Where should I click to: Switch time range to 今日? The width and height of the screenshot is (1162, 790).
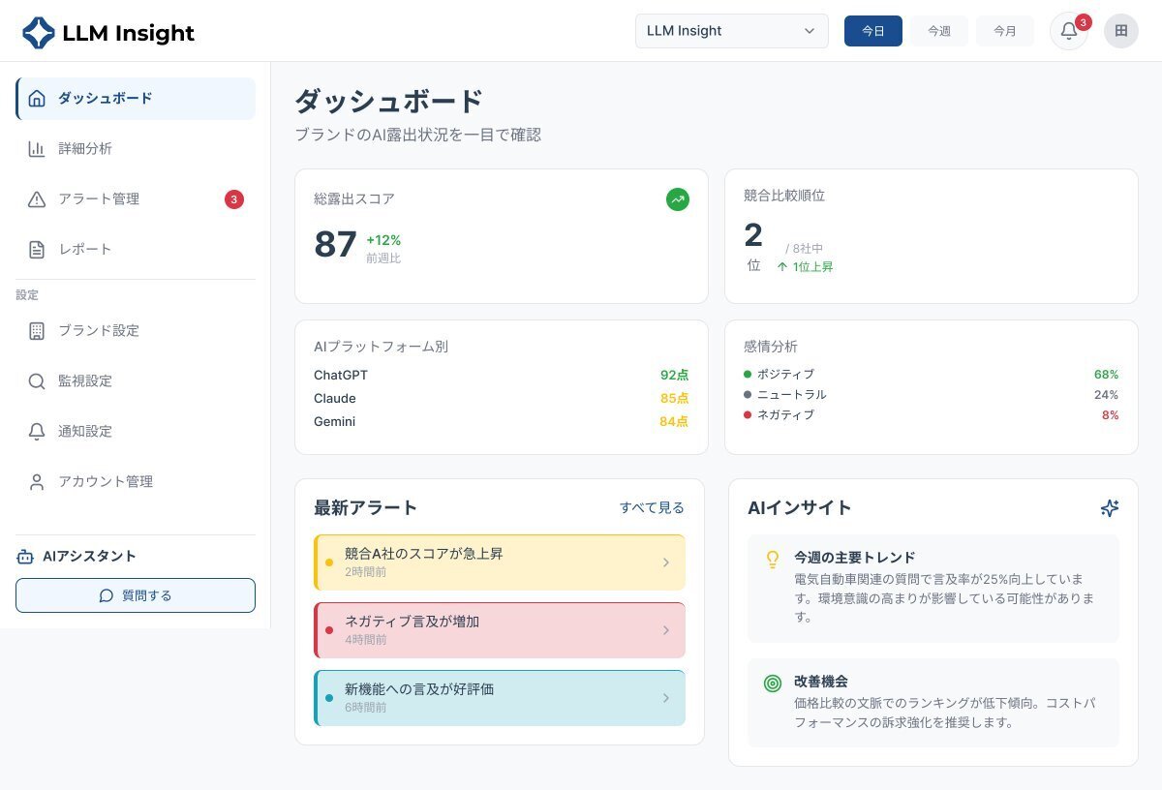872,31
